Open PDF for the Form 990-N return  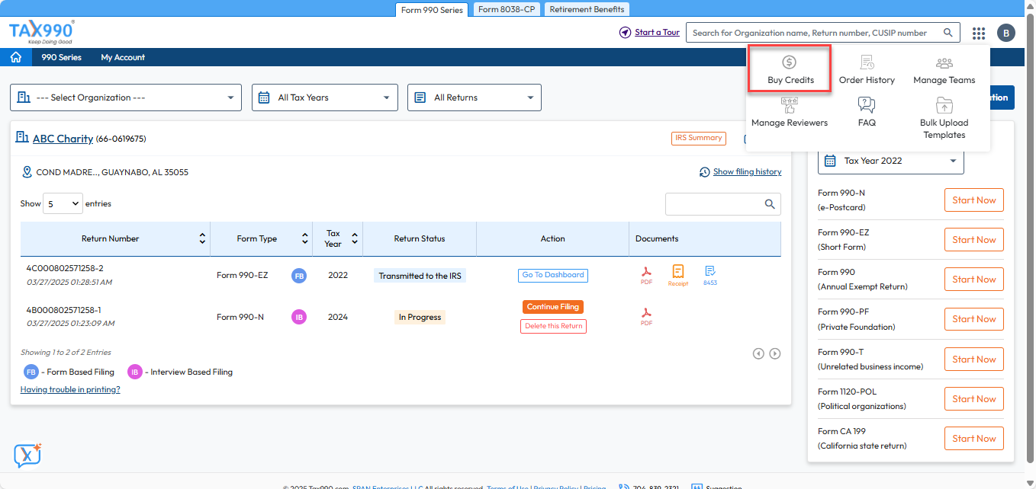[x=646, y=317]
